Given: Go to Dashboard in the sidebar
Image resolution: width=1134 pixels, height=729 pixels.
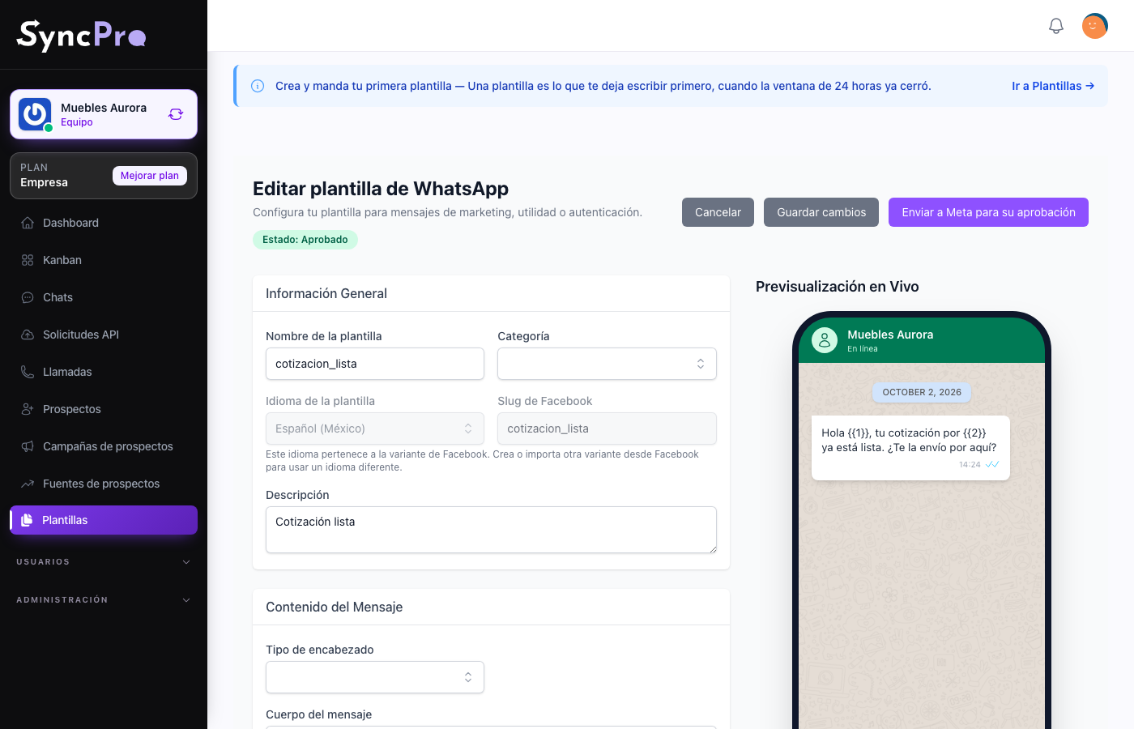Looking at the screenshot, I should click(x=104, y=223).
